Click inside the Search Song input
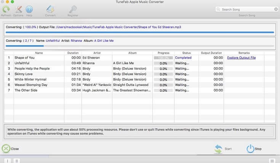280x163 pixels. tap(247, 9)
